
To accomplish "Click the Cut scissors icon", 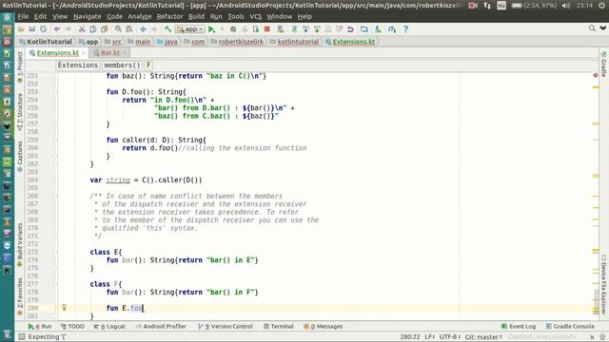I will 82,29.
